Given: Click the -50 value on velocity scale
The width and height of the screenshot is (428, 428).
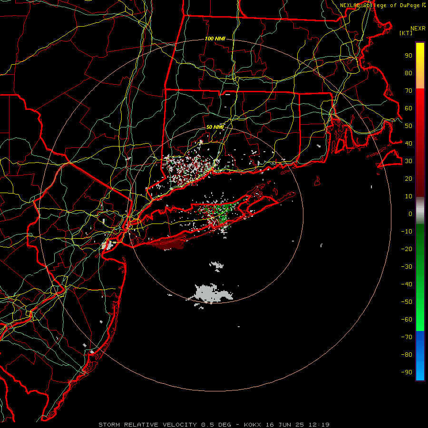Looking at the screenshot, I should [407, 302].
